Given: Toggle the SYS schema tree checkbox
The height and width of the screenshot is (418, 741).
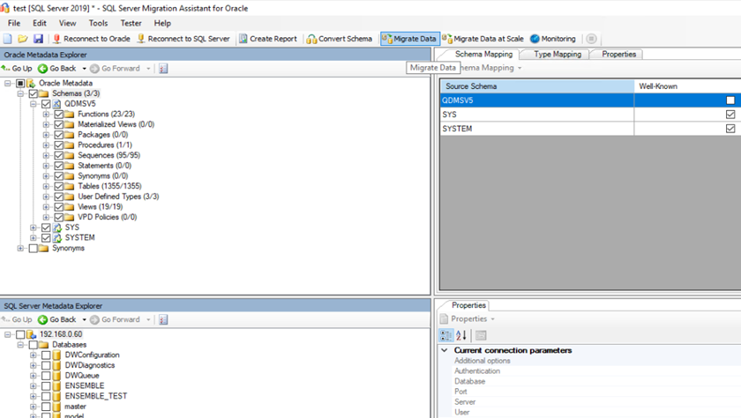Looking at the screenshot, I should point(46,228).
